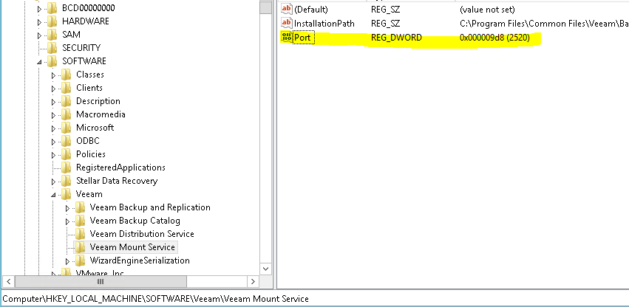Click the horizontal scrollbar thumb in tree pane

pyautogui.click(x=101, y=281)
